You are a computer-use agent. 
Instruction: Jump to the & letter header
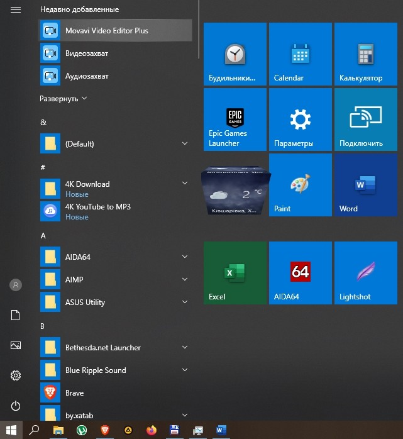tap(43, 123)
